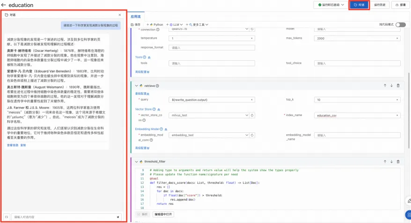
Task: Click the vector_store_conn help icon
Action: pyautogui.click(x=144, y=121)
